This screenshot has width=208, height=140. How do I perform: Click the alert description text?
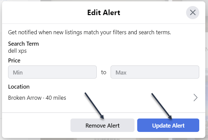click(x=89, y=33)
